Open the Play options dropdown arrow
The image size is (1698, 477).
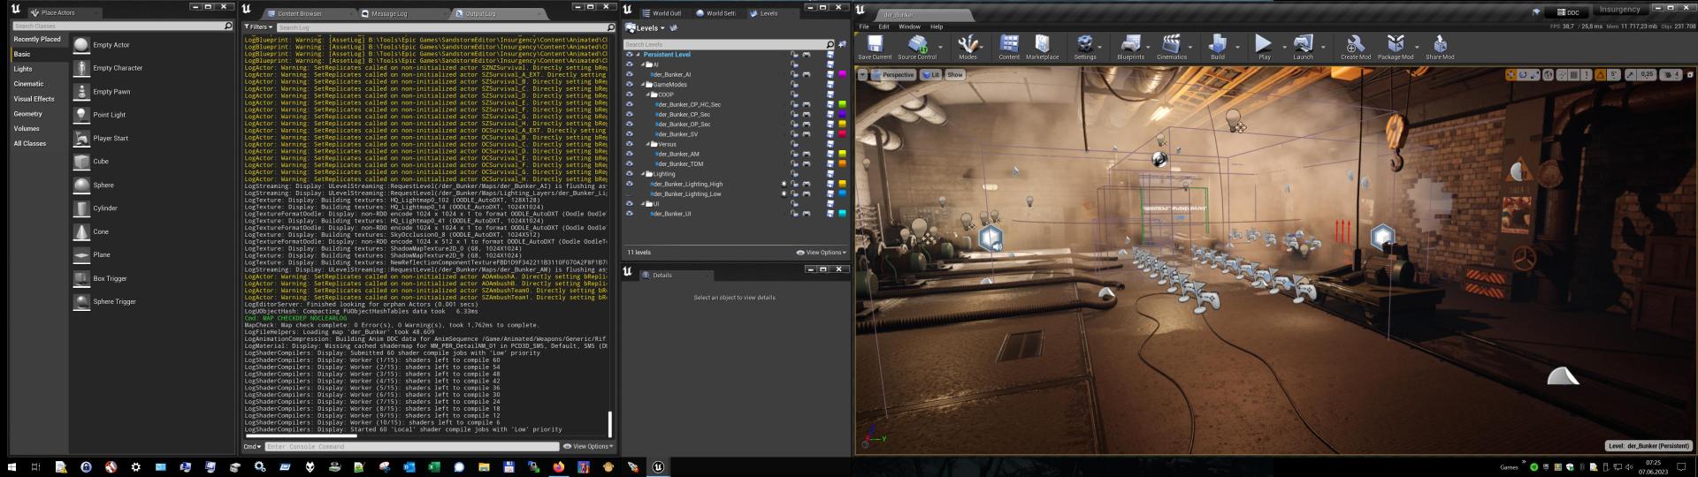pos(1284,47)
